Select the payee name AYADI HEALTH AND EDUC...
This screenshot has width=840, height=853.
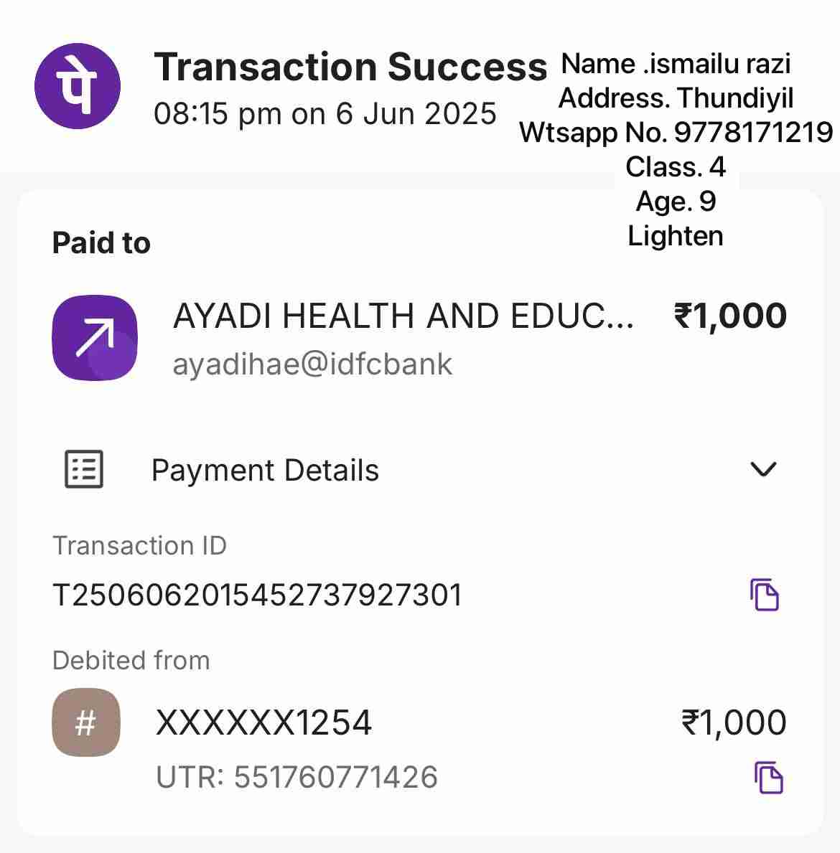tap(403, 316)
